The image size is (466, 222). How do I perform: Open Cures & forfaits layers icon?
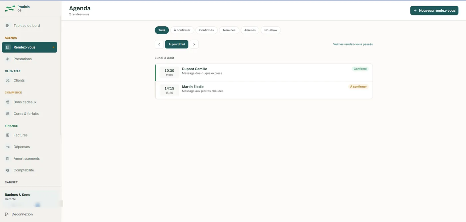[8, 114]
